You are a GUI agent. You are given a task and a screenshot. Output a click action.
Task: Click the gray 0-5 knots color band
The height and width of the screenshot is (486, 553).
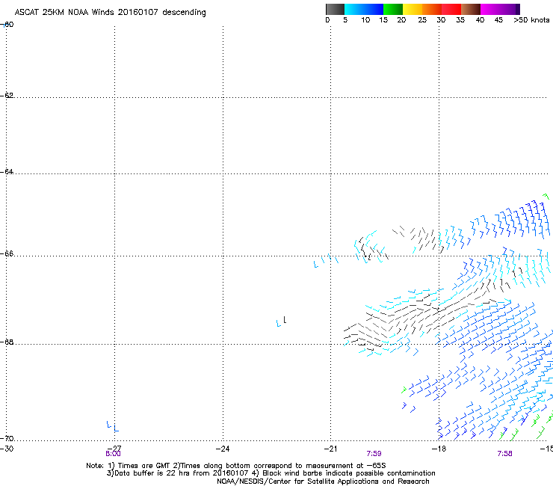tap(335, 9)
